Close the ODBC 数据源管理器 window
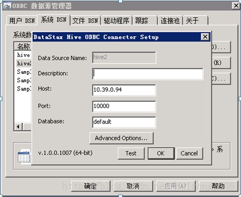 pyautogui.click(x=236, y=6)
